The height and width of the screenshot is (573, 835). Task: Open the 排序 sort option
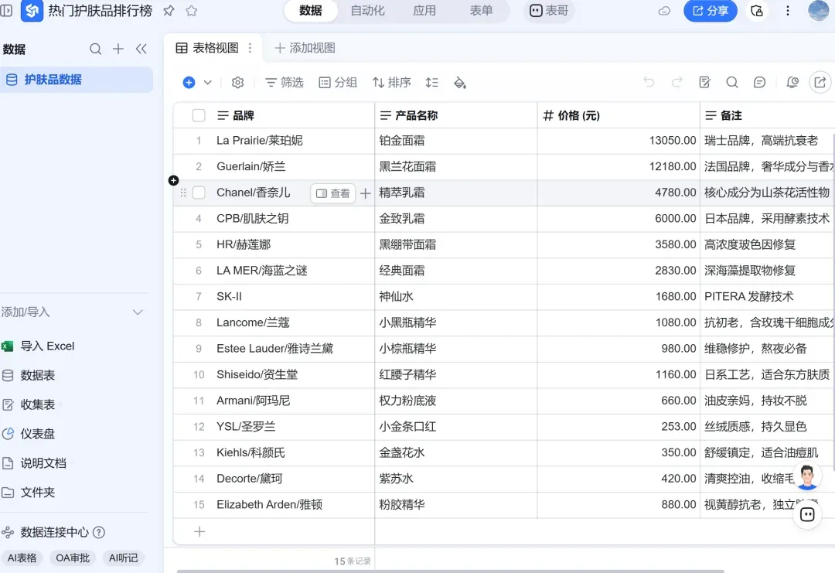[392, 83]
